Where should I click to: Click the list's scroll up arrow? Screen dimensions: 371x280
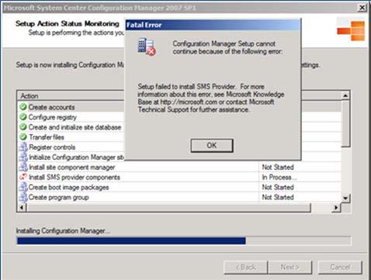[345, 95]
